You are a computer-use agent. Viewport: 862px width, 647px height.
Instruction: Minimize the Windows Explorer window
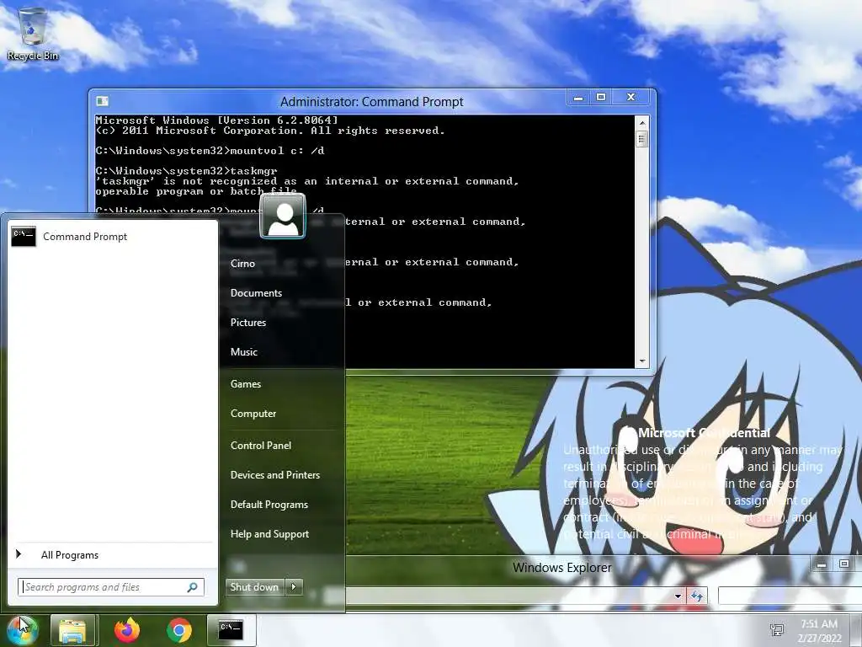[x=822, y=564]
